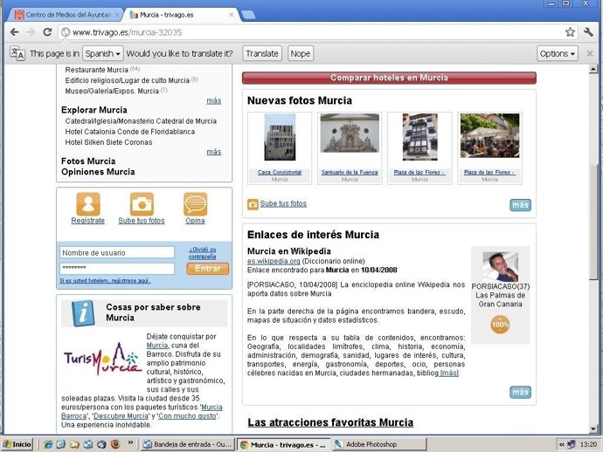Click the más button in Nuevas fotos Murcia
Image resolution: width=603 pixels, height=452 pixels.
[520, 205]
